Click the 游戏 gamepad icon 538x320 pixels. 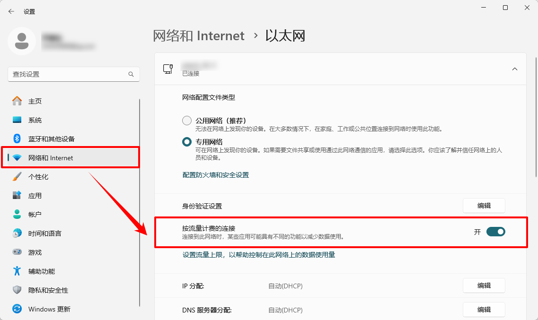[x=17, y=252]
